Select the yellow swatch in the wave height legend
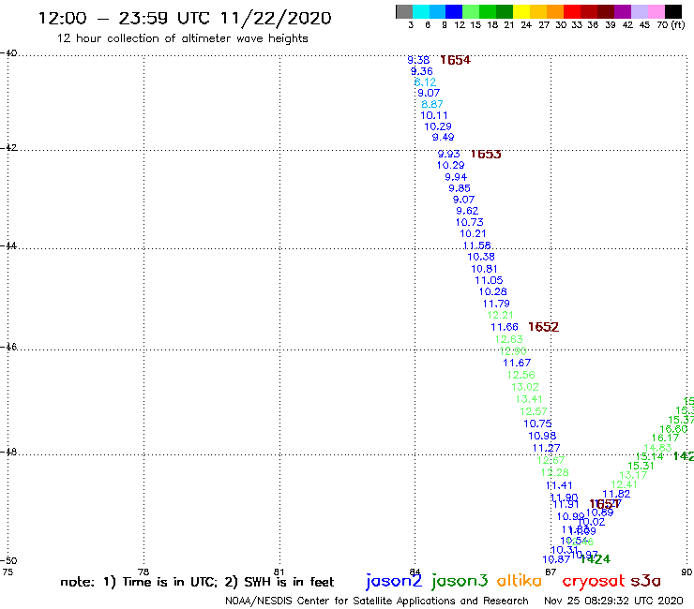This screenshot has height=609, width=694. (521, 11)
